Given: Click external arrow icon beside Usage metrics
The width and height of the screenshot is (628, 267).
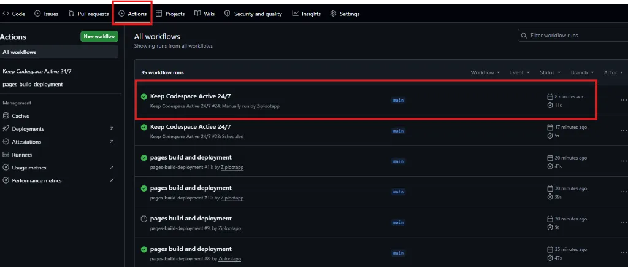Looking at the screenshot, I should 112,168.
